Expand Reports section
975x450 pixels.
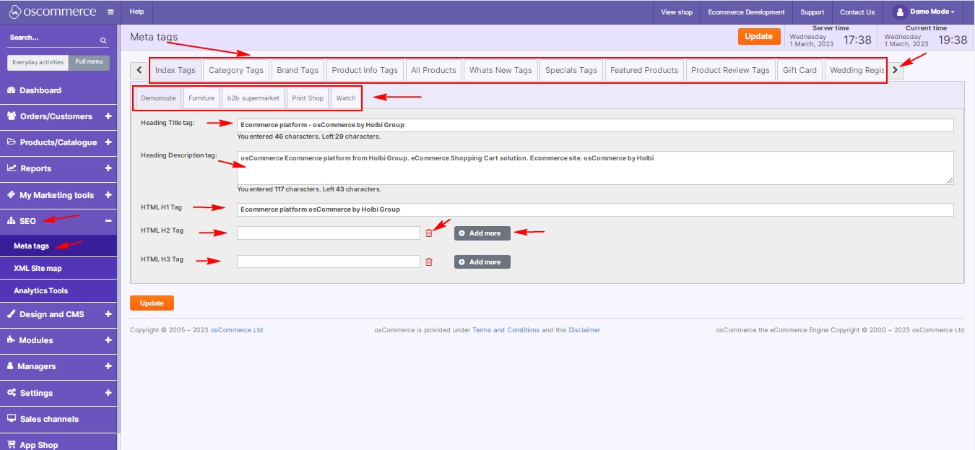click(x=108, y=168)
